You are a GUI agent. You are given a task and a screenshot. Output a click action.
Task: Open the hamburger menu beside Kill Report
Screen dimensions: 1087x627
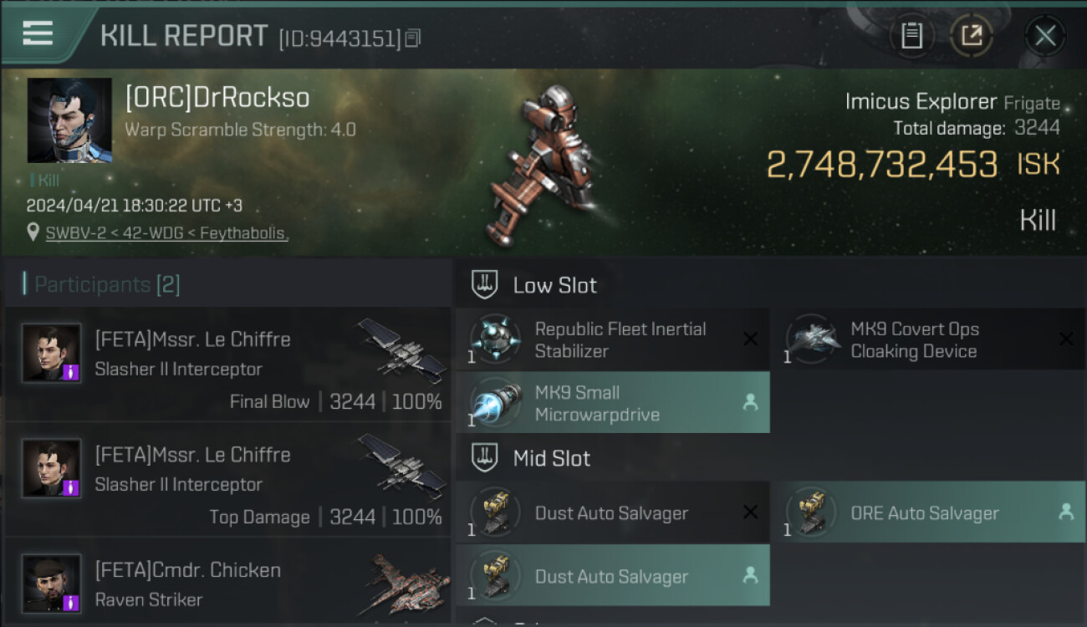(38, 34)
